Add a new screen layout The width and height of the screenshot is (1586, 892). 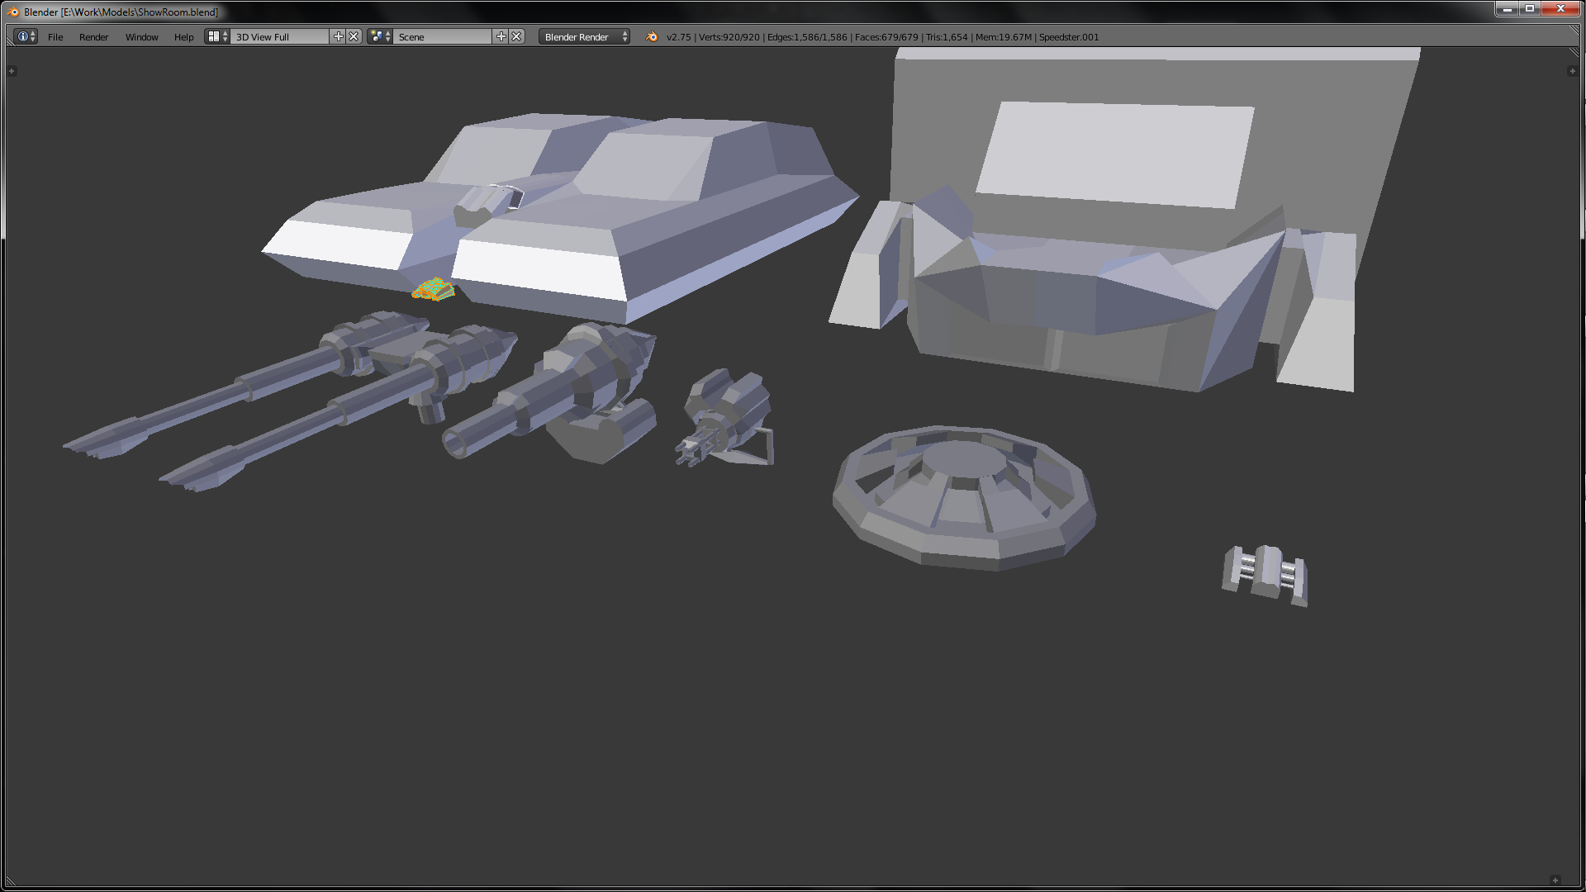coord(338,36)
